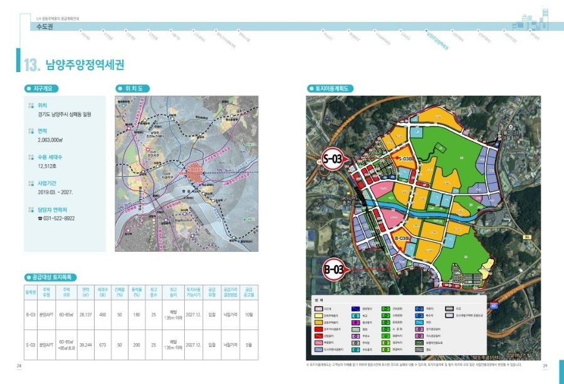
Task: Click the 위치도 section badge
Action: [132, 88]
